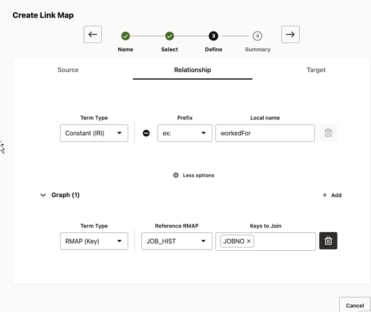
Task: Click the Cancel button
Action: tap(354, 305)
